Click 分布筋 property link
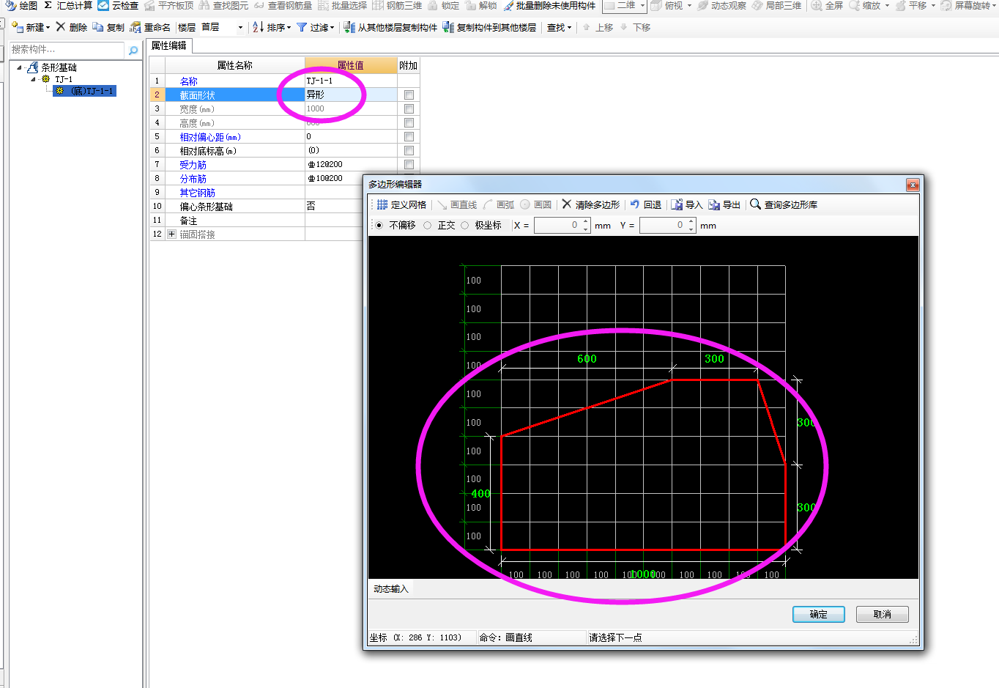The width and height of the screenshot is (999, 688). 193,179
